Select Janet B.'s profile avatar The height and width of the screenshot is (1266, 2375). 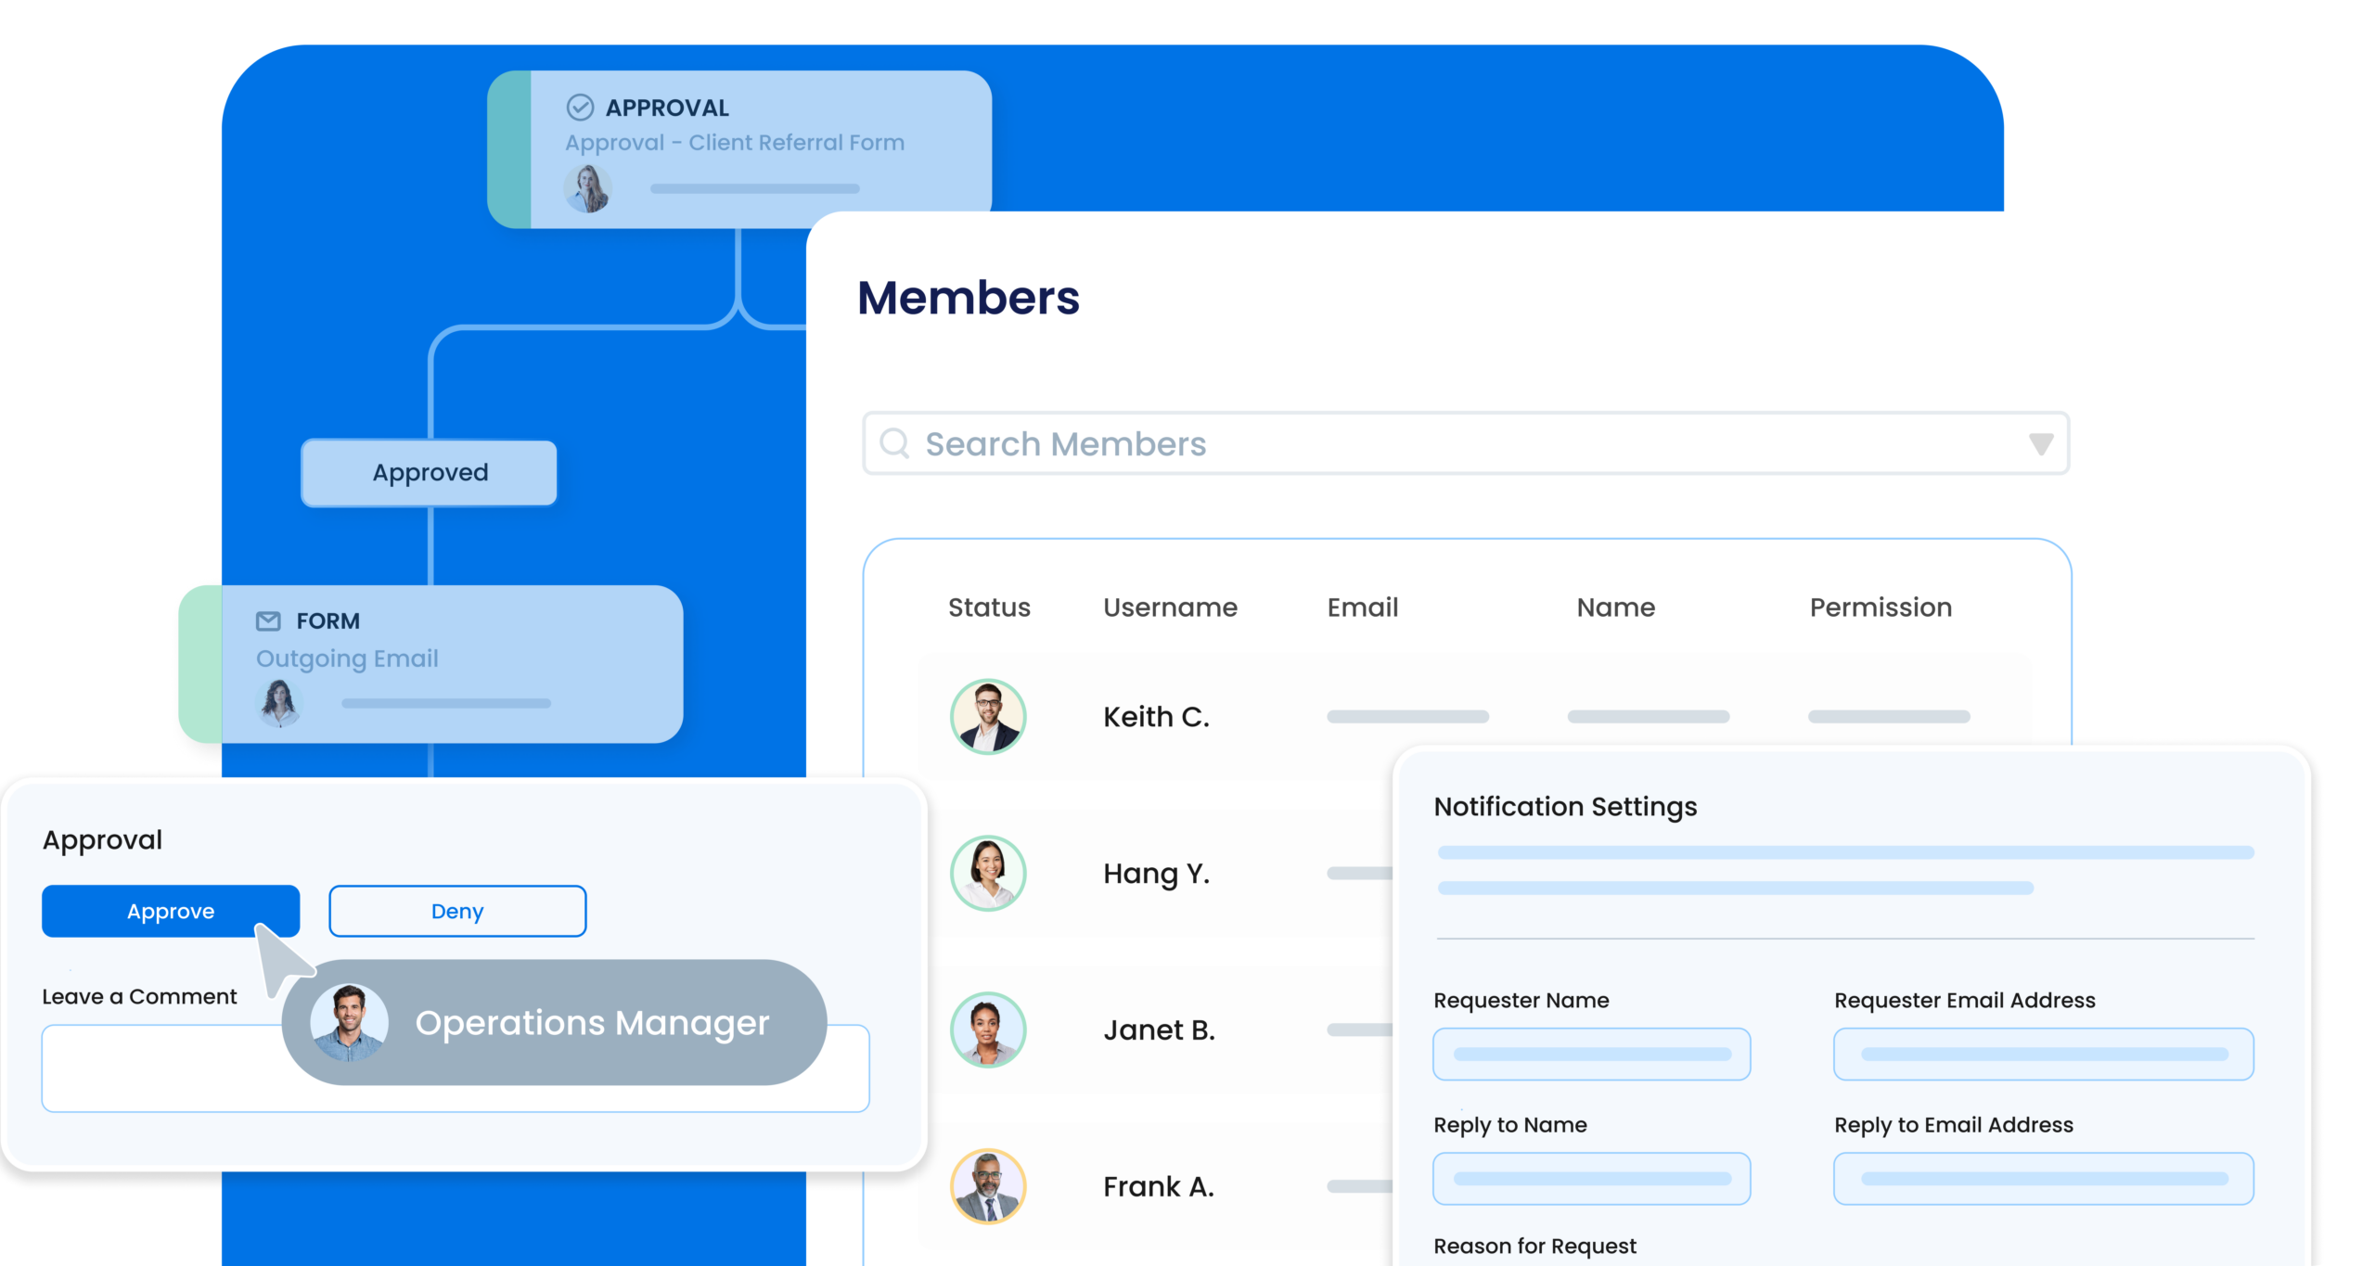(x=988, y=1029)
